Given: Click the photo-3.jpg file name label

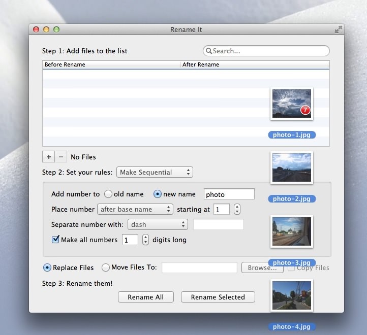Looking at the screenshot, I should click(292, 263).
